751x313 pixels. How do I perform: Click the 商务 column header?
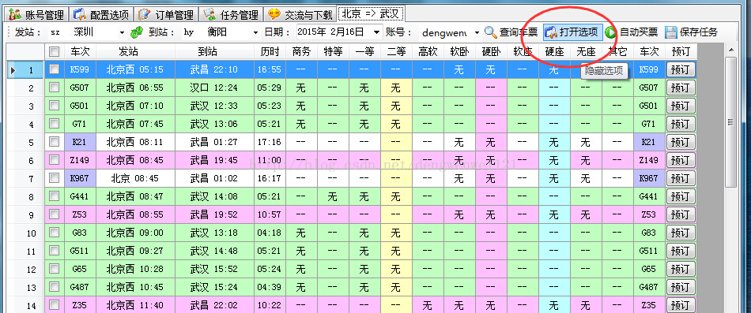tap(301, 51)
